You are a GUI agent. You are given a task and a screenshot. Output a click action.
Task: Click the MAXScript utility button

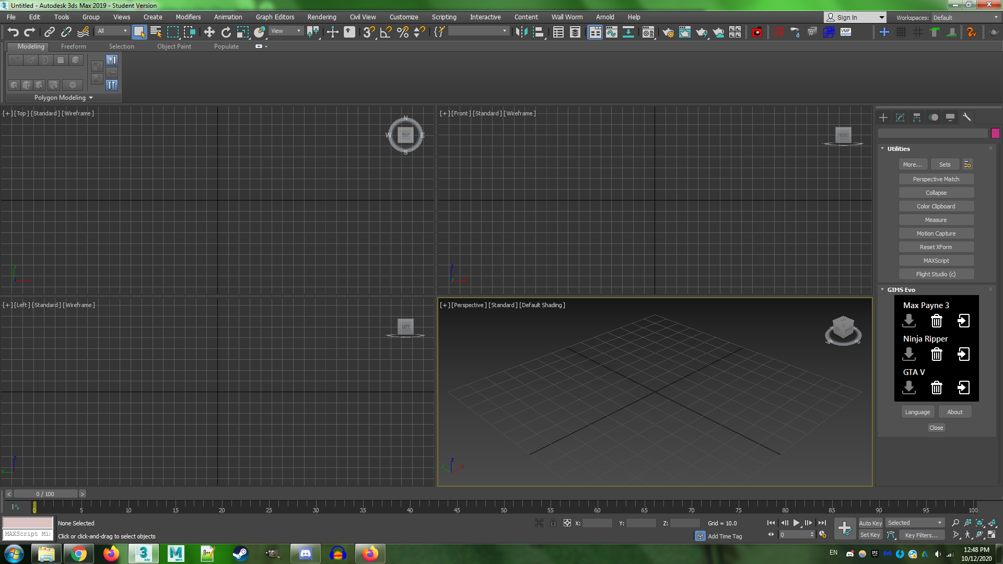(x=936, y=261)
